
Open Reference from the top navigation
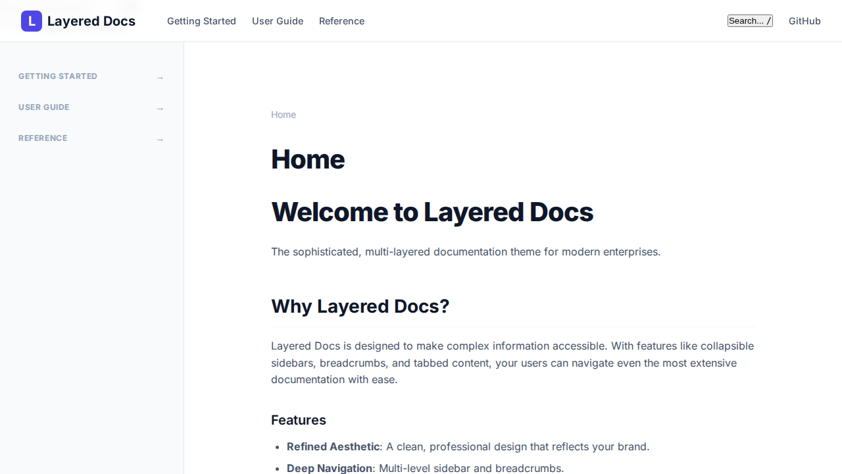[341, 21]
